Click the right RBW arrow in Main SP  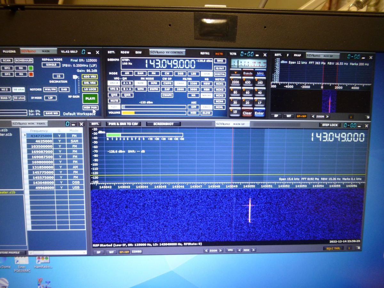click(253, 250)
